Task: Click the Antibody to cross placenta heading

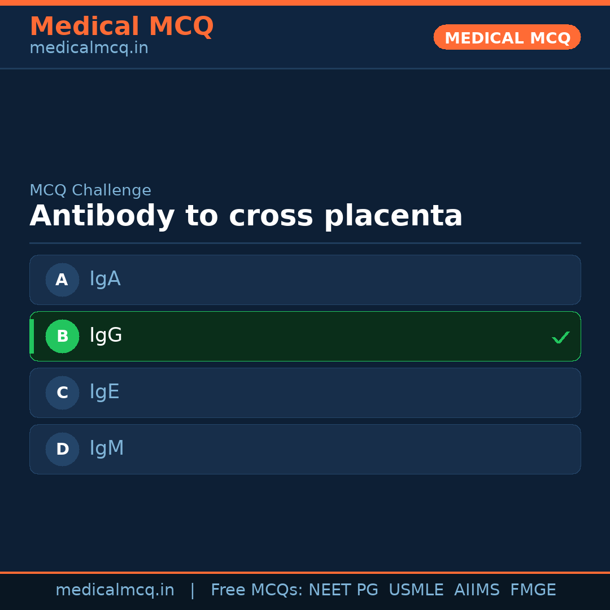Action: 246,215
